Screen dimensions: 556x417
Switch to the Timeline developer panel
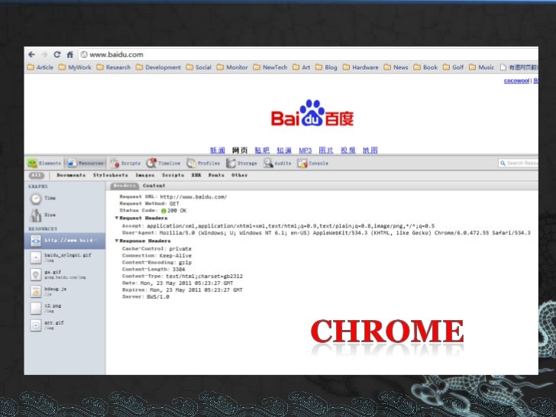[x=163, y=163]
